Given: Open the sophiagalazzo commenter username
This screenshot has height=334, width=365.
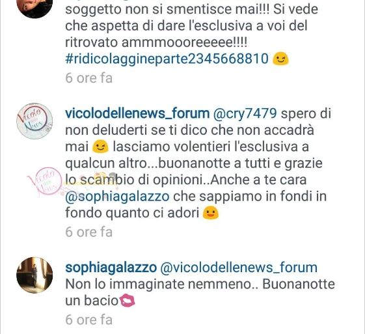Looking at the screenshot, I should click(x=111, y=268).
